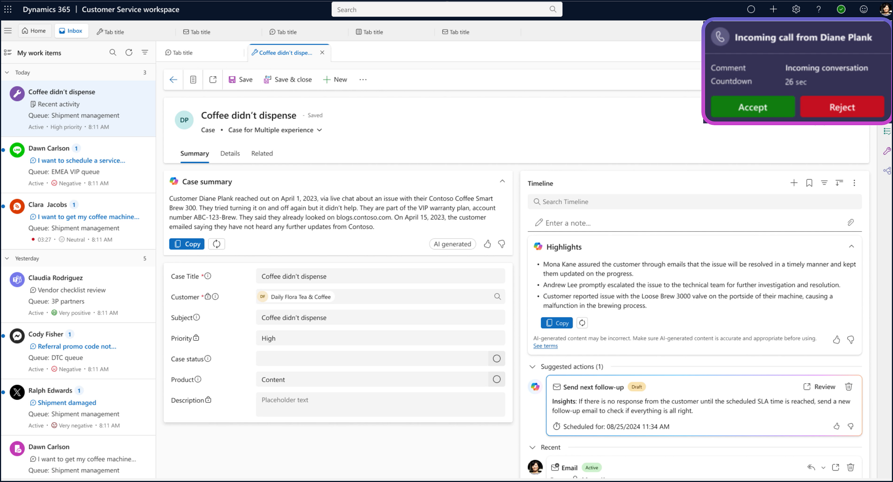
Task: Delete the Send next follow-up suggestion
Action: pyautogui.click(x=849, y=387)
